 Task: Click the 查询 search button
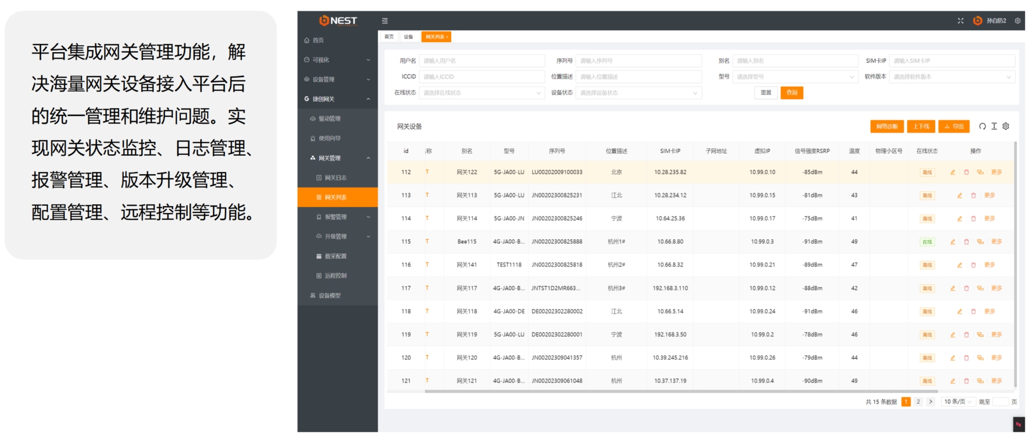(x=792, y=93)
